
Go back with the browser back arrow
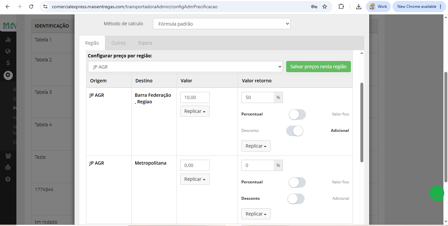pos(8,7)
